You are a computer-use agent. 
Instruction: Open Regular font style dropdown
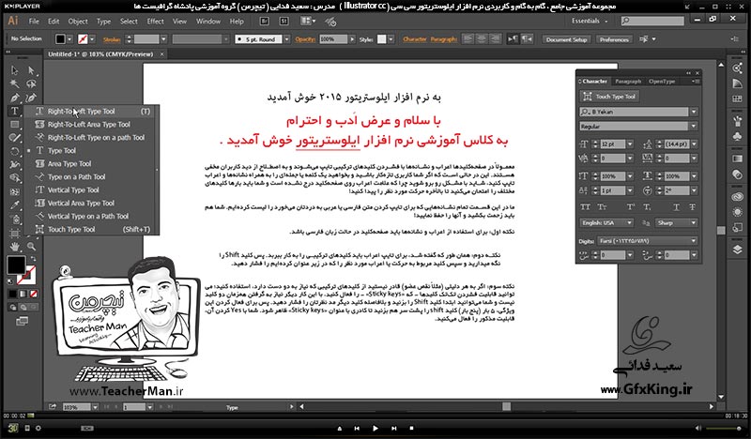[693, 126]
